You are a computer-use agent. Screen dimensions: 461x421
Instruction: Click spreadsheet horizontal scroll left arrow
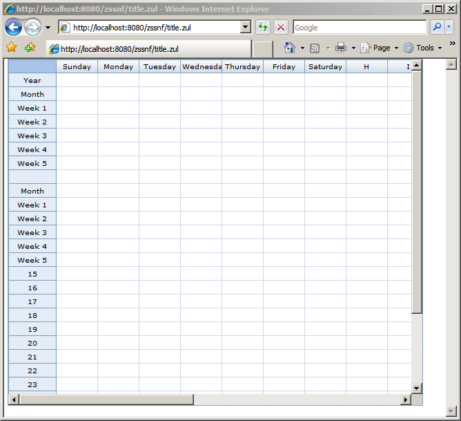(14, 400)
